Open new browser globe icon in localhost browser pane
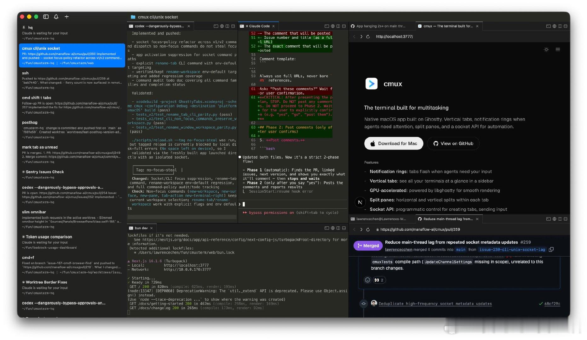 point(554,26)
